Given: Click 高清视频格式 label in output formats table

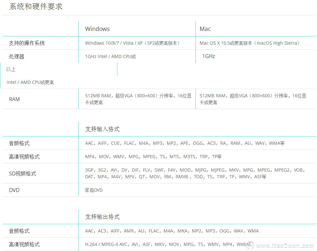Looking at the screenshot, I should point(24,244).
